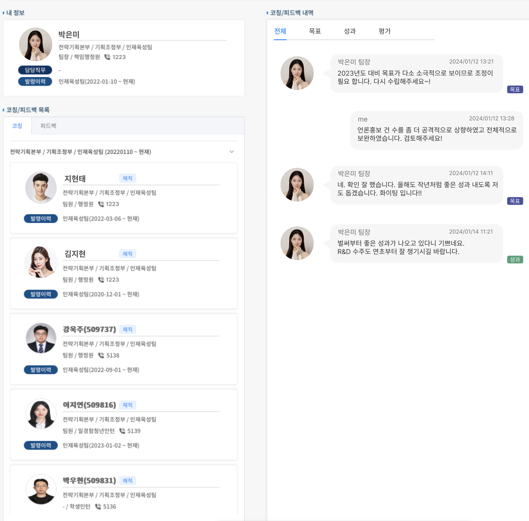Switch to the 평가 tab
529x521 pixels.
point(385,31)
